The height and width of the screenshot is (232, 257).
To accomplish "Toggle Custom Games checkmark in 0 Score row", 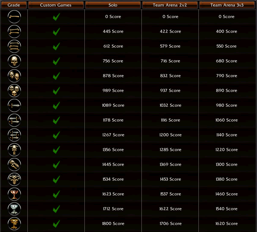I will point(56,17).
